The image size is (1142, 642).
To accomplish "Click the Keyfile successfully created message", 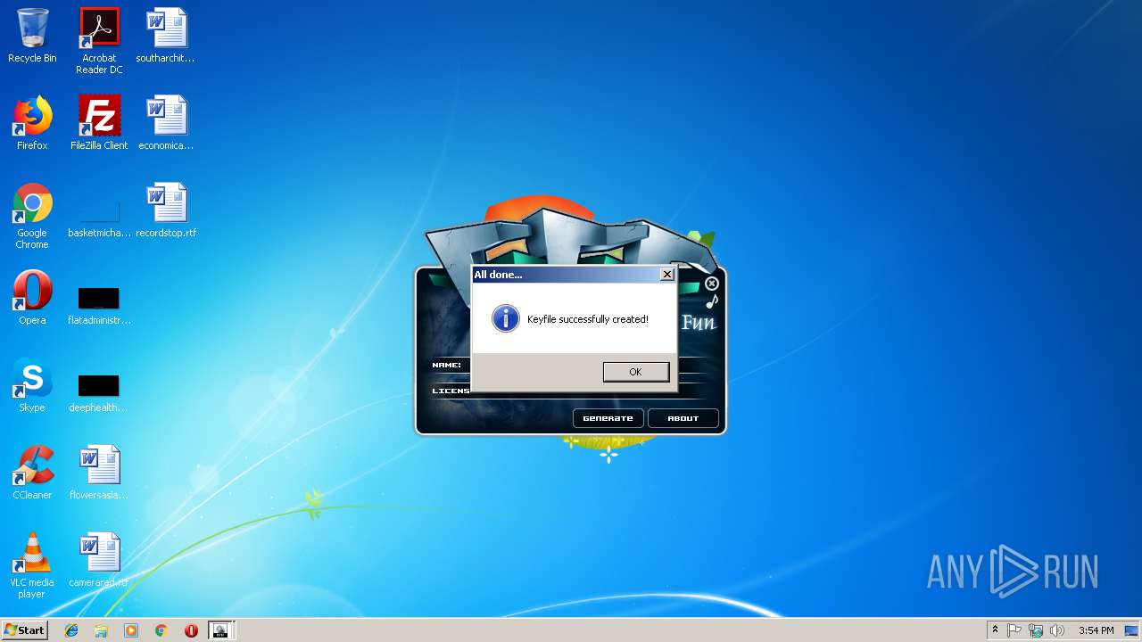I will pos(587,319).
